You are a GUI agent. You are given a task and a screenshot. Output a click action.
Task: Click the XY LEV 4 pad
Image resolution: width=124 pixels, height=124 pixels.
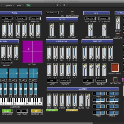(33, 73)
